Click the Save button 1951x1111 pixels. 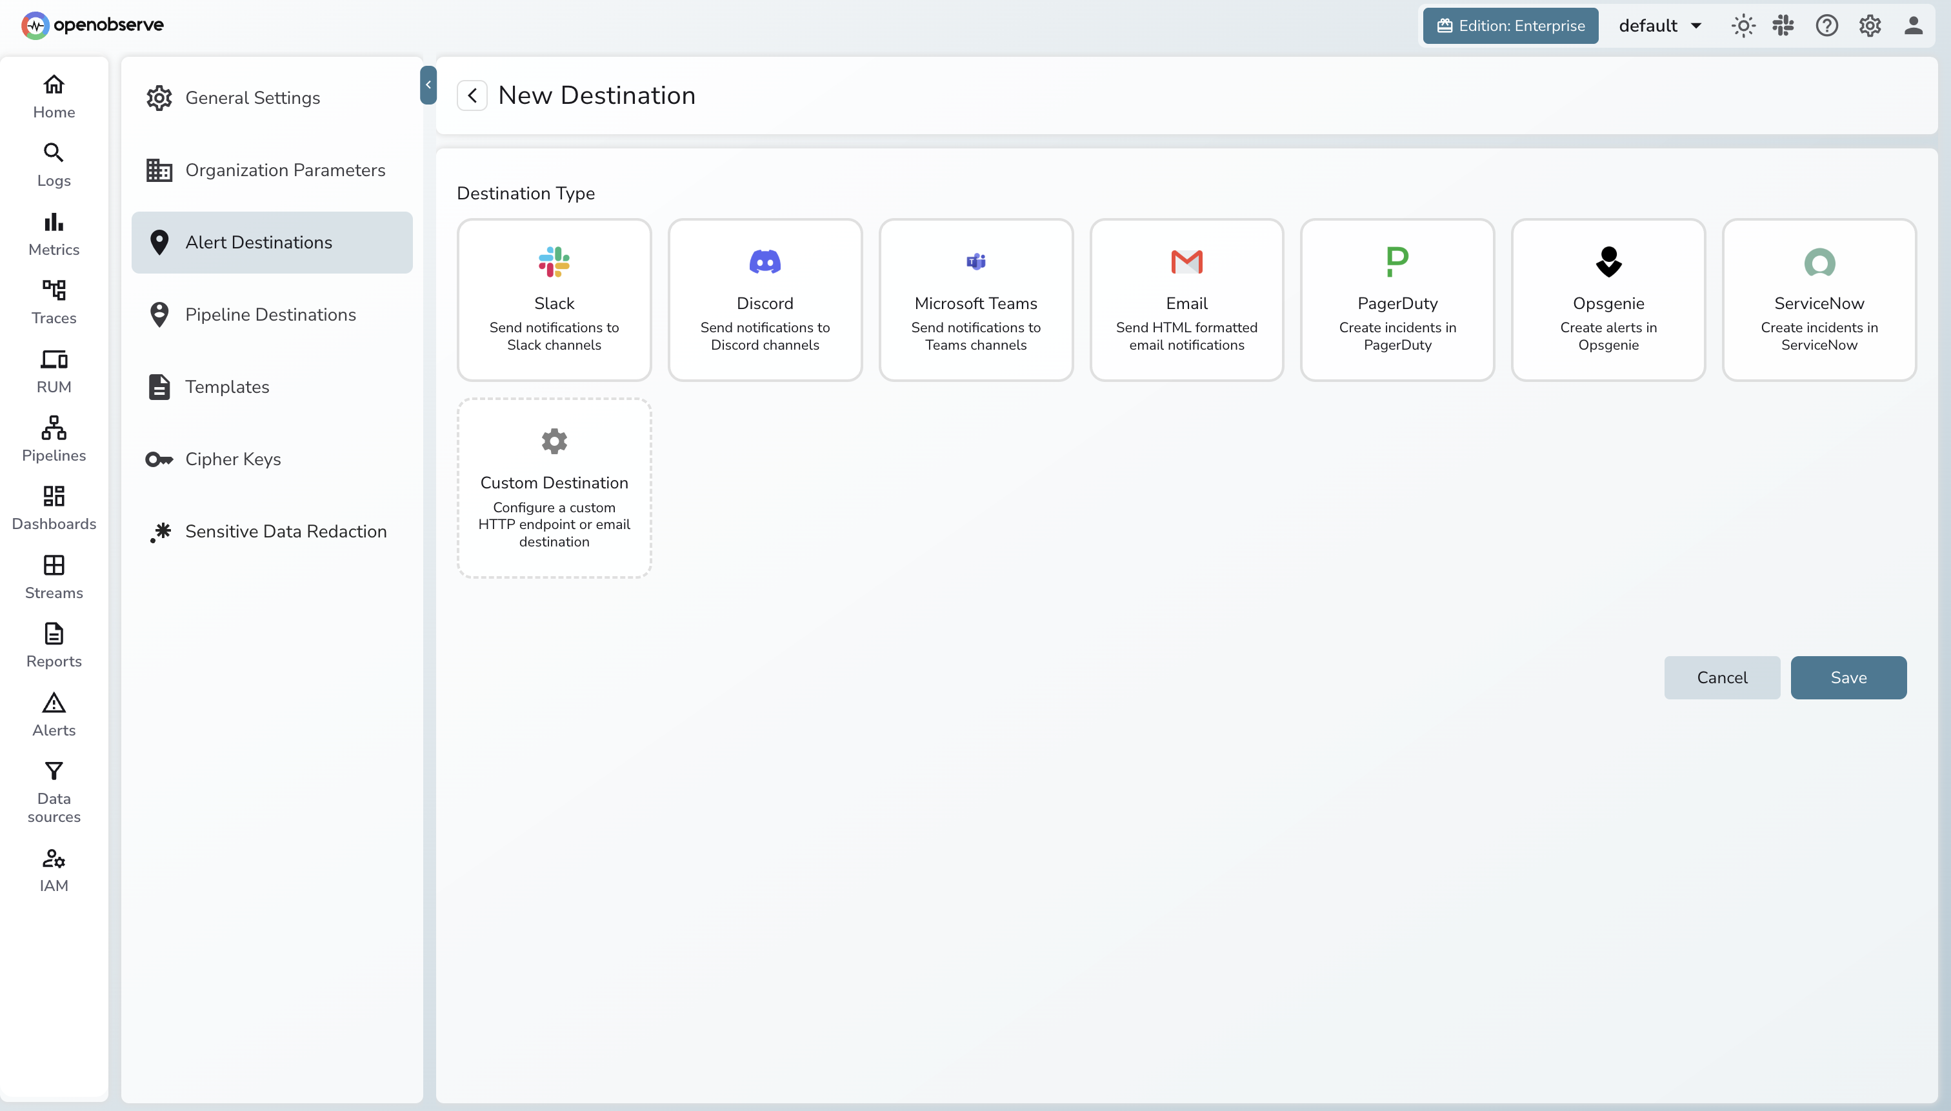click(1846, 677)
